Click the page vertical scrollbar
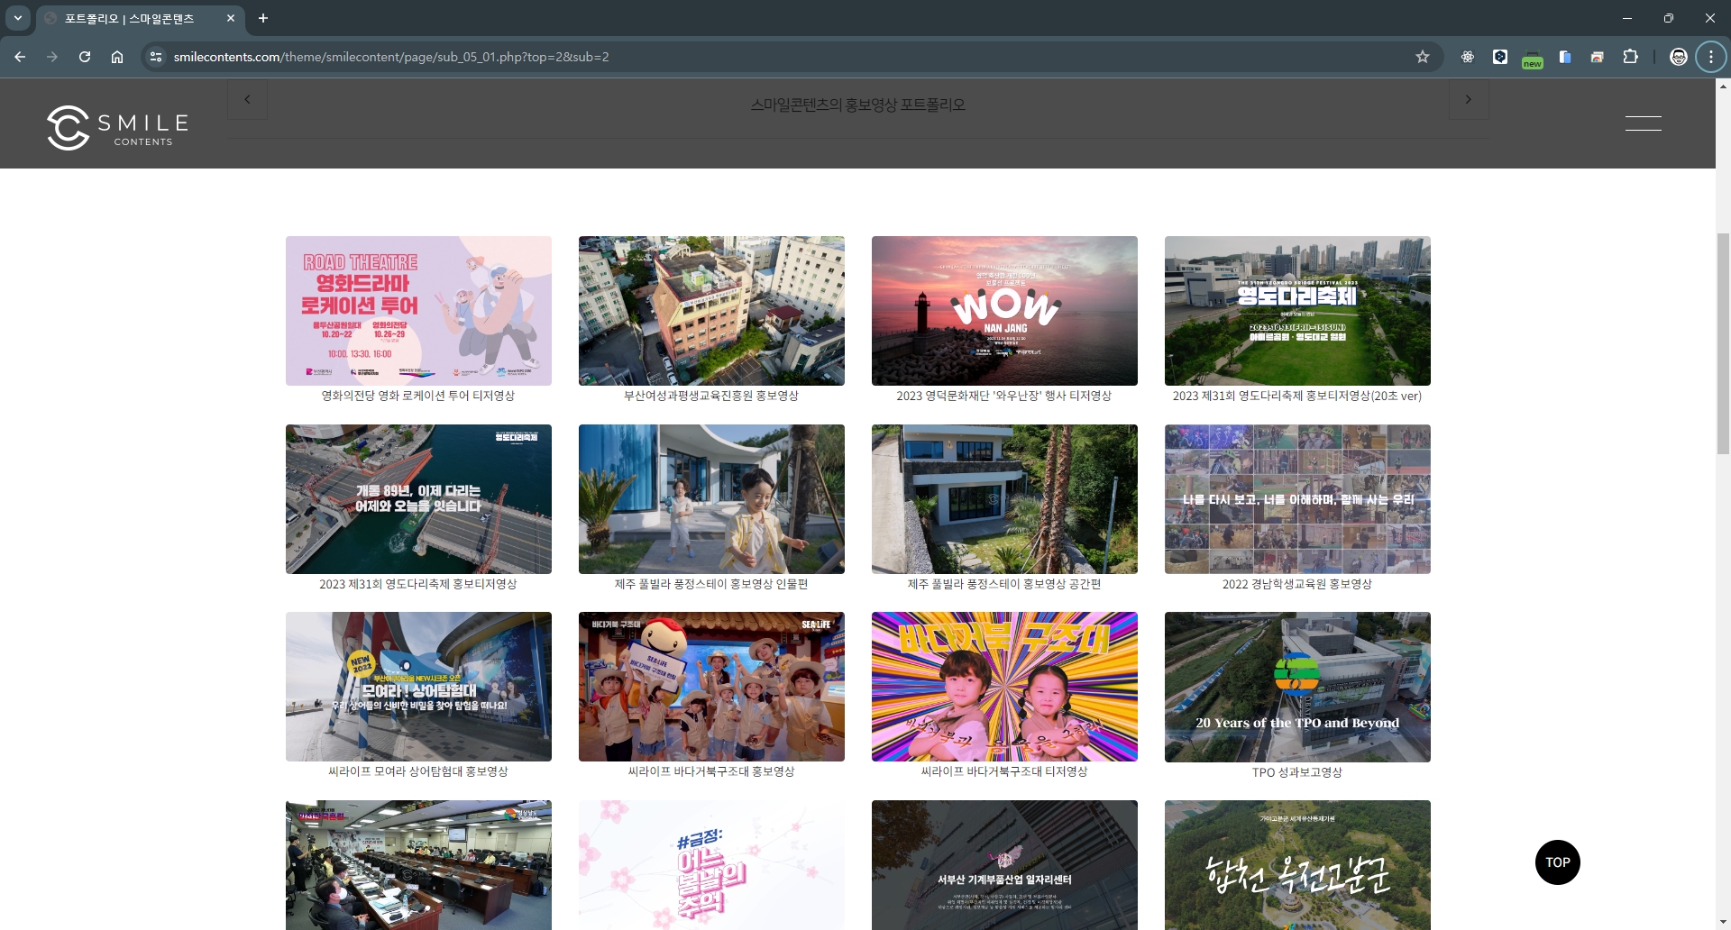1731x930 pixels. tap(1723, 342)
